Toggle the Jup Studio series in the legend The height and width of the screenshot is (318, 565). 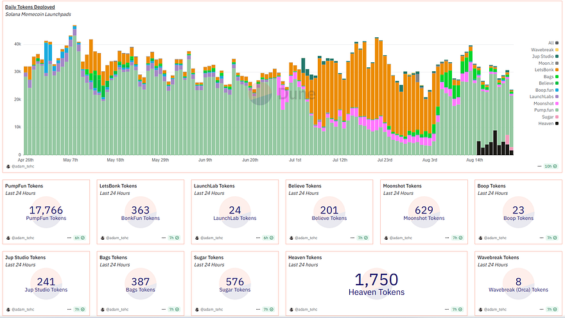545,56
